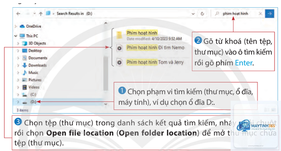
Task: Open address bar history dropdown
Action: click(193, 14)
